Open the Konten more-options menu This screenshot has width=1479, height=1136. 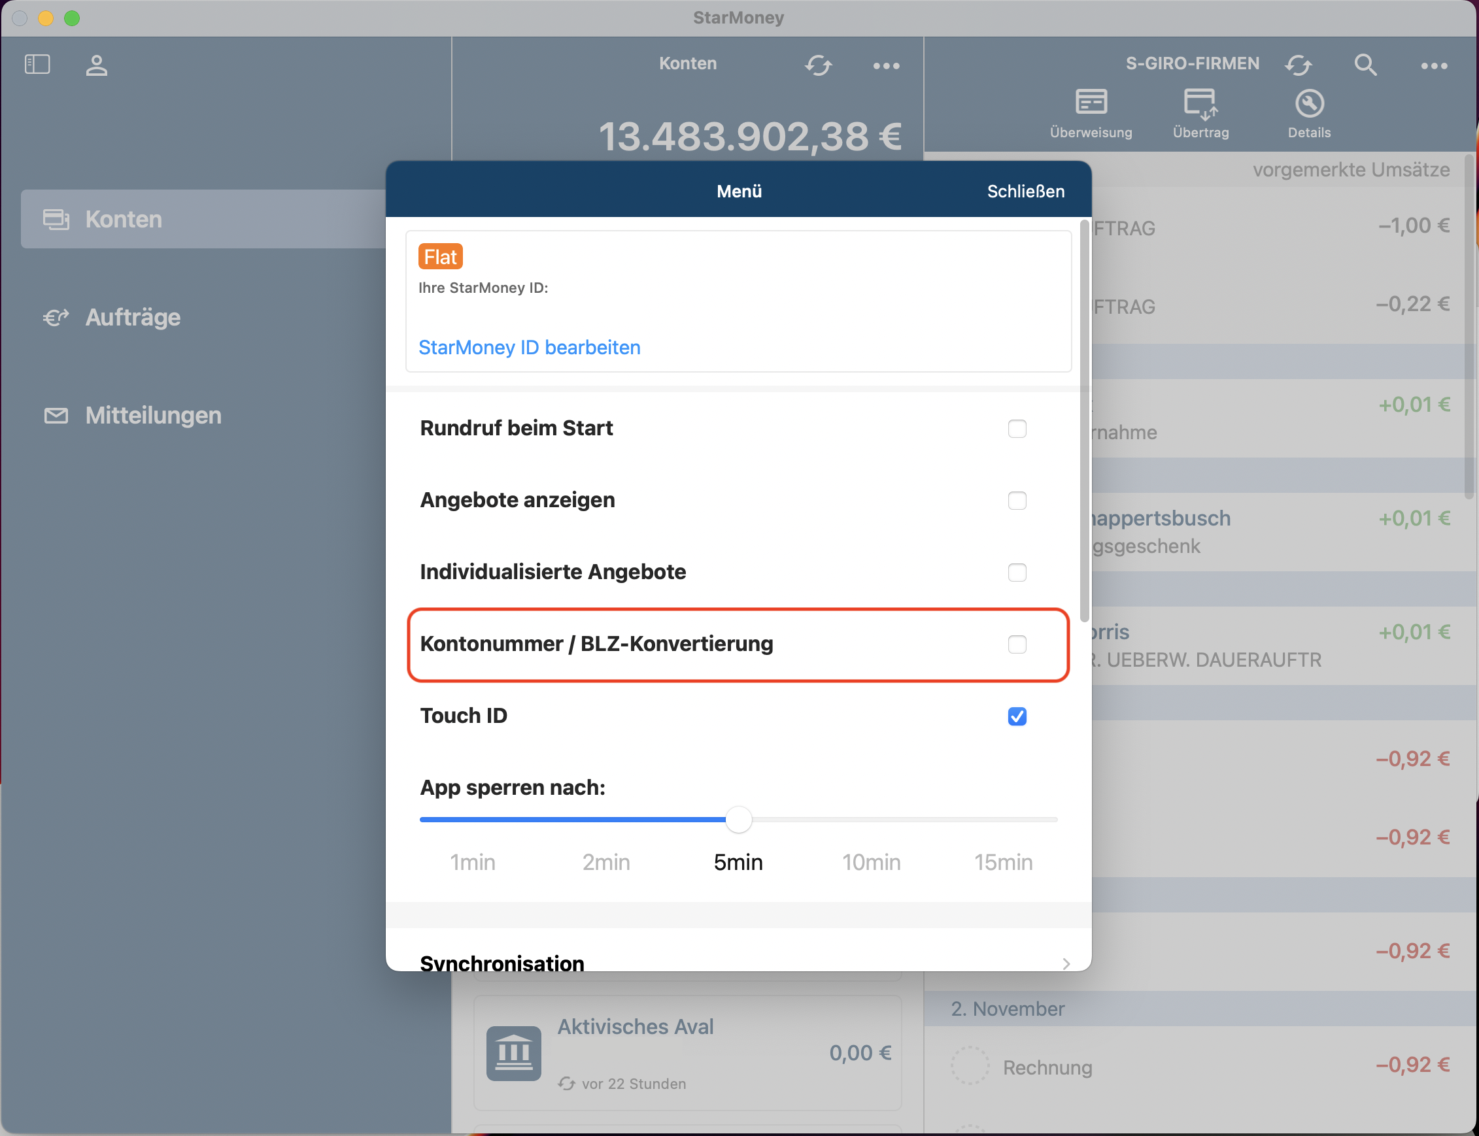886,65
